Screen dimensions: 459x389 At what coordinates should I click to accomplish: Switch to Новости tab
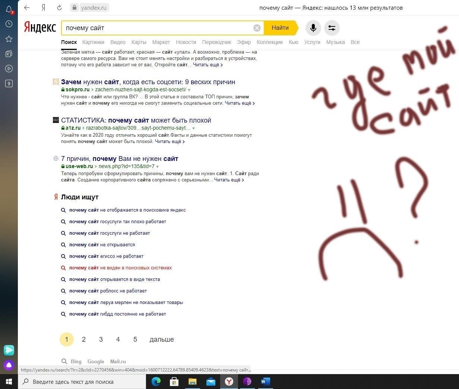186,42
